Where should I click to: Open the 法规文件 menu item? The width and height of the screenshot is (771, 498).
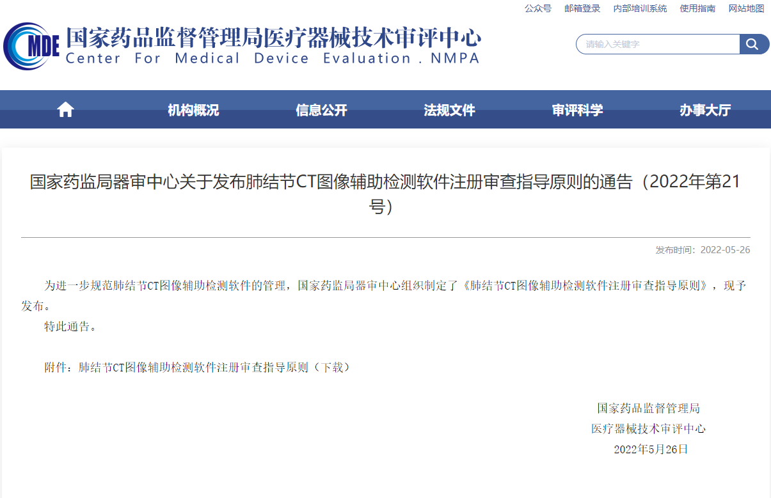[449, 109]
